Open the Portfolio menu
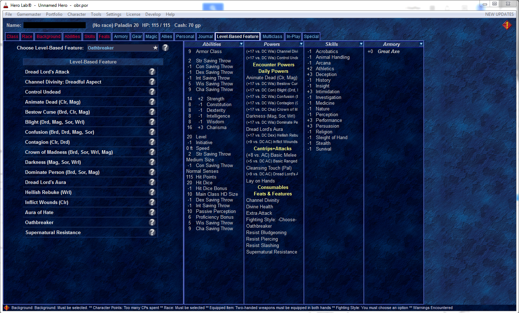The height and width of the screenshot is (313, 519). [54, 14]
